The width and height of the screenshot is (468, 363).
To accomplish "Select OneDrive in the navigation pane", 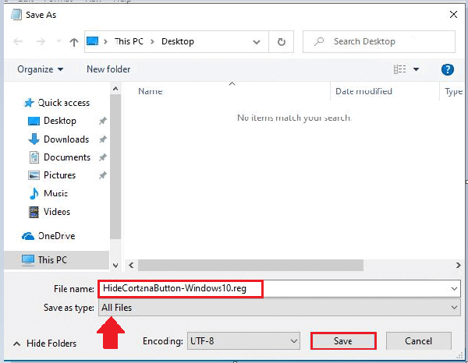I will (56, 236).
